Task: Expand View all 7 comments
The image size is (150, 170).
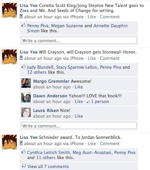Action: coord(48,167)
